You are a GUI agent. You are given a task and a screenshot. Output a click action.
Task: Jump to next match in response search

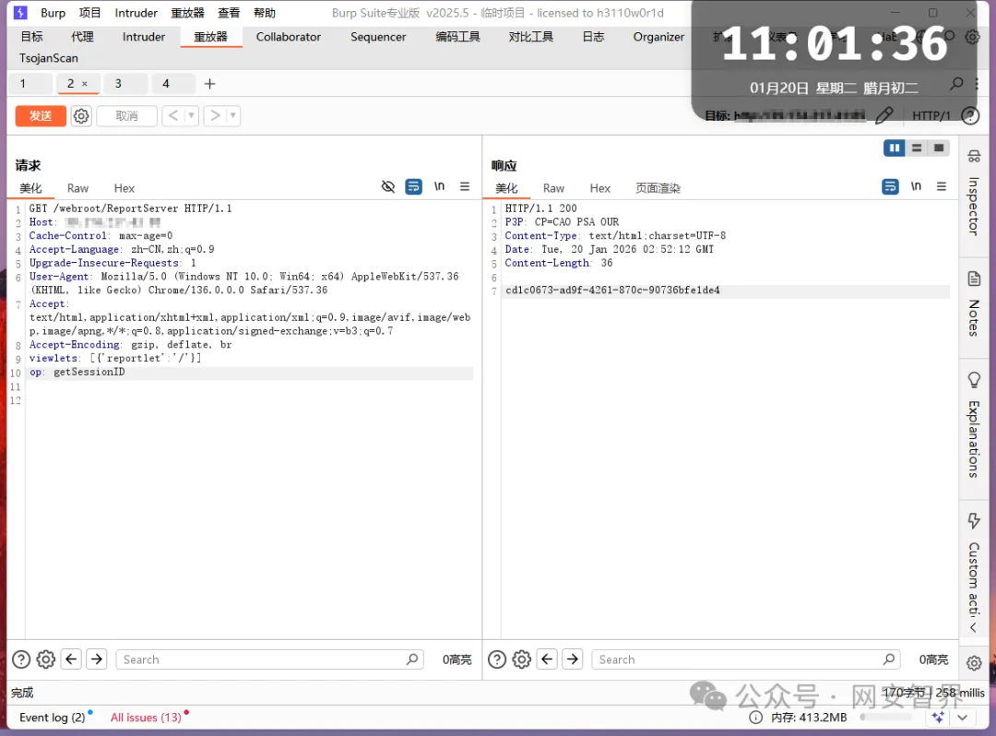click(573, 659)
